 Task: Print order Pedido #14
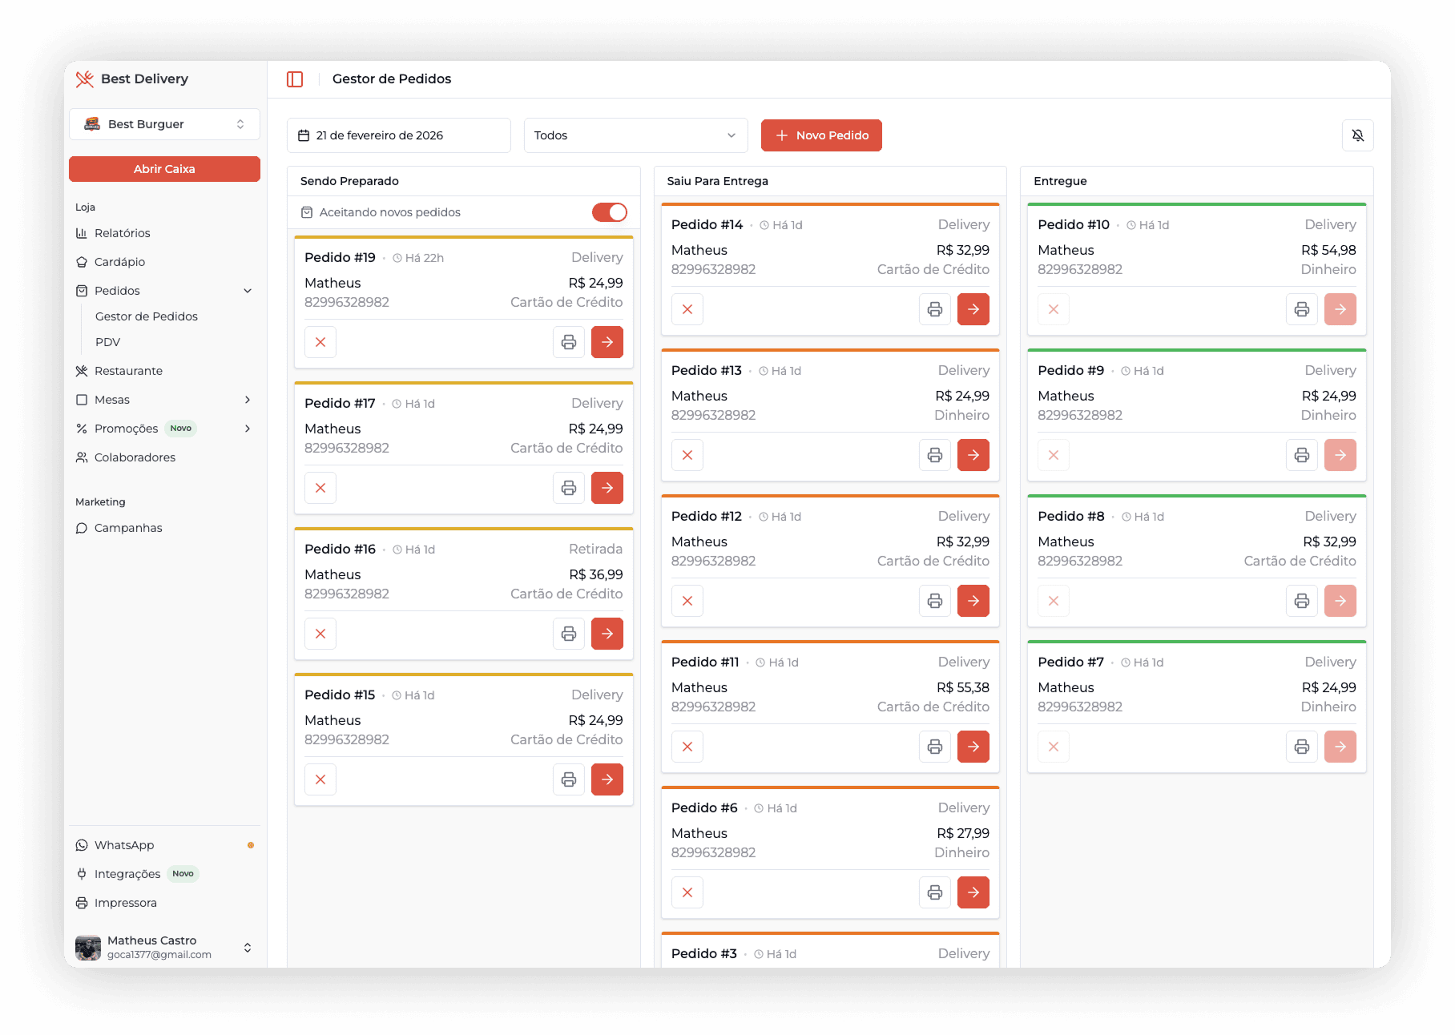pos(934,309)
